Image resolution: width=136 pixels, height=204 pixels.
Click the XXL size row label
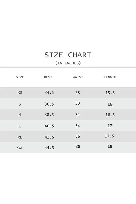click(x=20, y=148)
